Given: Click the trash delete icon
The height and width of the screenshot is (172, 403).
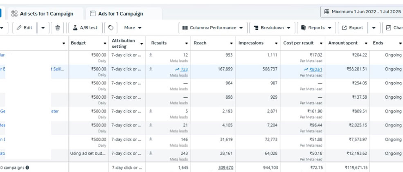Looking at the screenshot, I should point(57,28).
